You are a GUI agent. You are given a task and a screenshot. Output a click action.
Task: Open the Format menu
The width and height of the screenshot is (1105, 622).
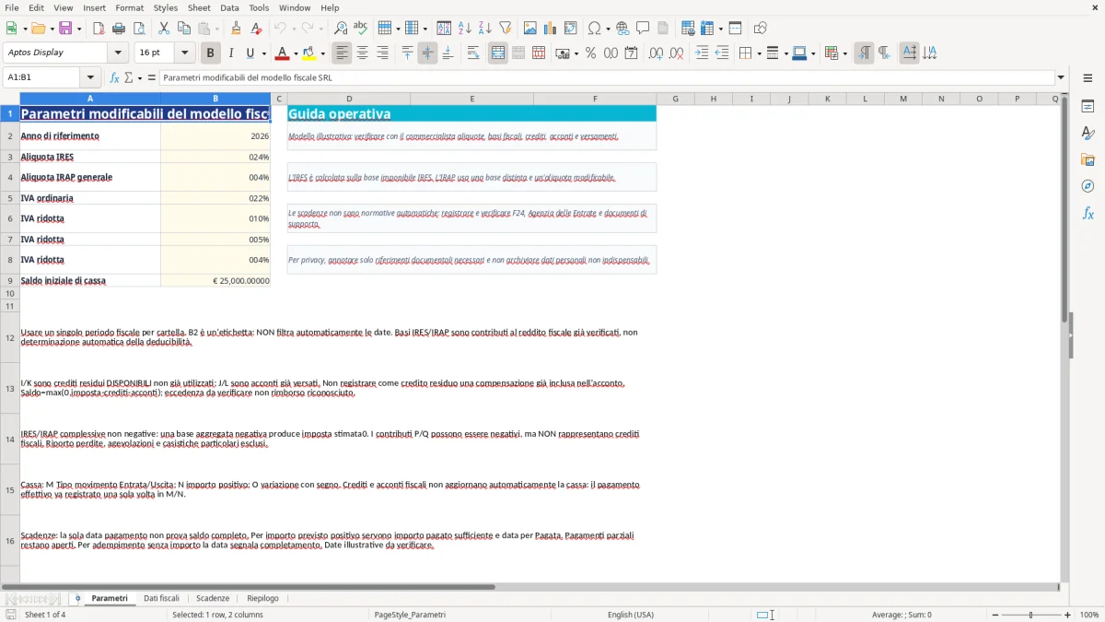pyautogui.click(x=130, y=7)
